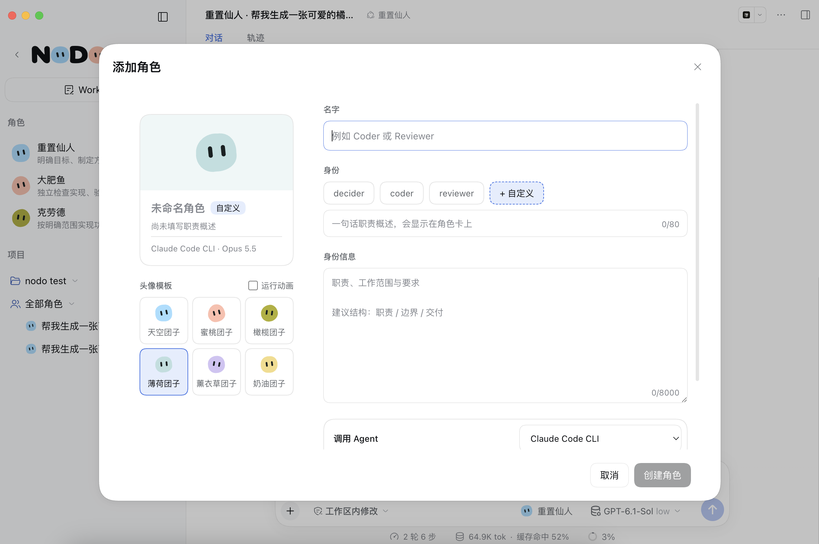
Task: Click the 自定义 badge on role card
Action: (228, 208)
